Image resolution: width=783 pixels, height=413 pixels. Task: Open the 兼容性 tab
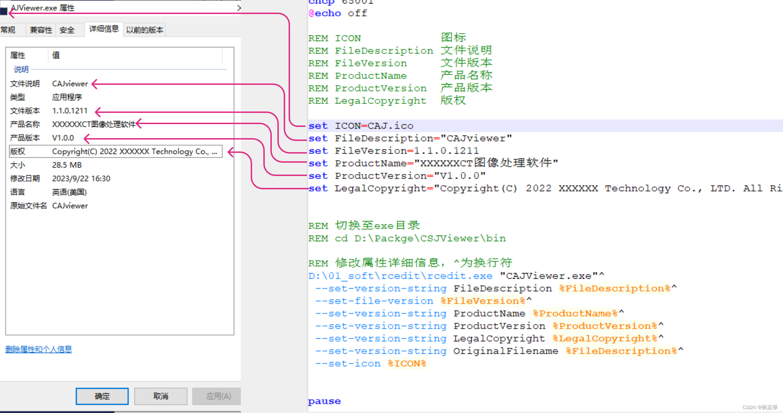(41, 30)
